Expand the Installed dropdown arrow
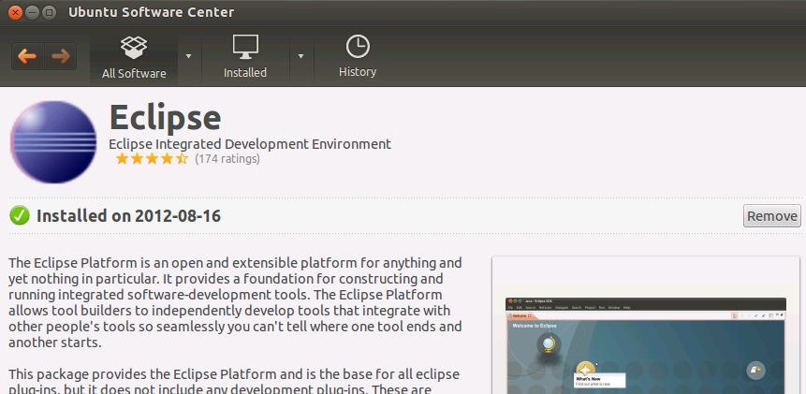Screen dimensions: 806x394 pos(300,56)
